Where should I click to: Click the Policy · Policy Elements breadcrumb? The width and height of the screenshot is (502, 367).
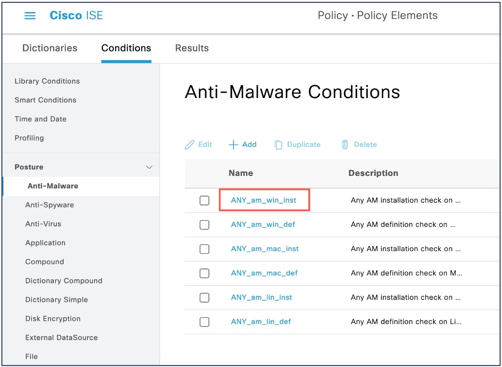click(x=377, y=15)
